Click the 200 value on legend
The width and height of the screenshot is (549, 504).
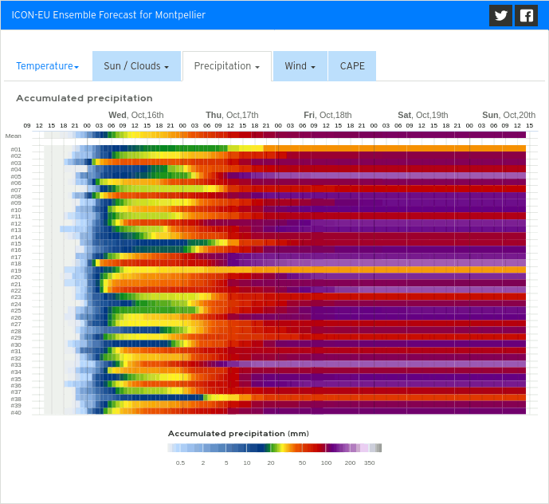350,463
